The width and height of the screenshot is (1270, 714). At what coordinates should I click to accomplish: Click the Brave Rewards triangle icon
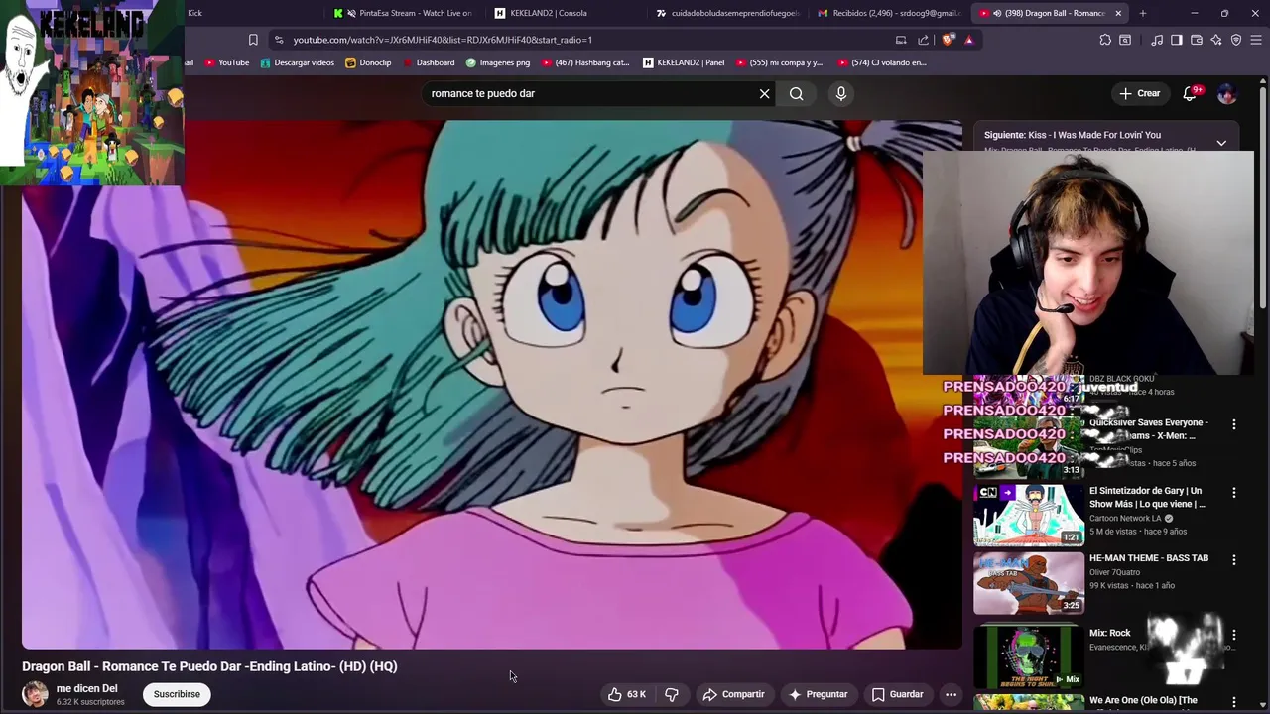(969, 40)
